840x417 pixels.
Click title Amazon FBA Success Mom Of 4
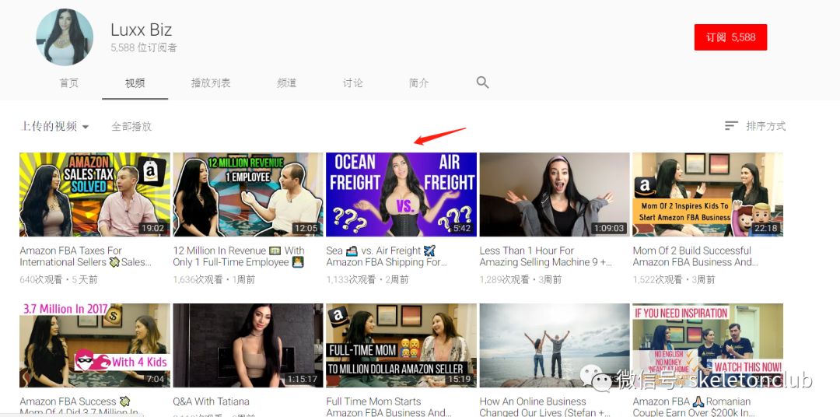click(x=79, y=407)
